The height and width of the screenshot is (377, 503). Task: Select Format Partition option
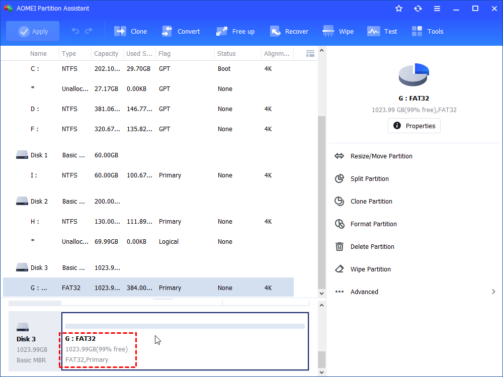(x=373, y=224)
